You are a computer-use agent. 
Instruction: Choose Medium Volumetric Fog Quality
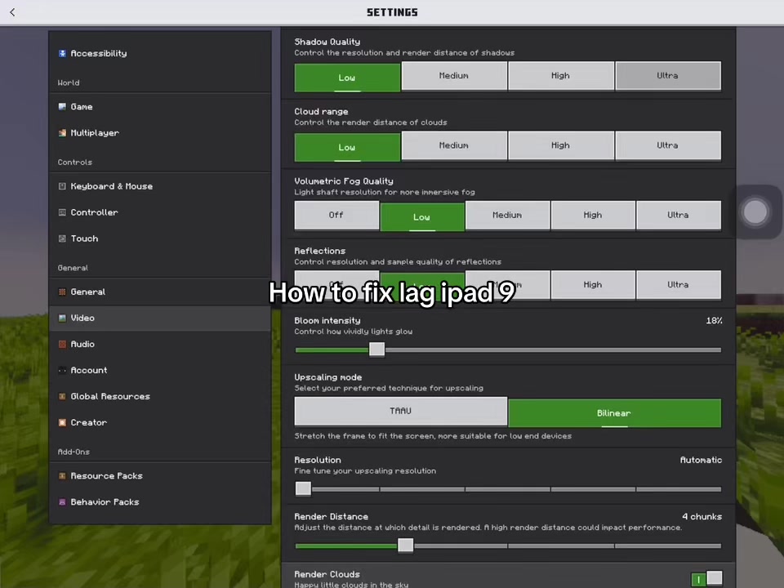(x=507, y=215)
